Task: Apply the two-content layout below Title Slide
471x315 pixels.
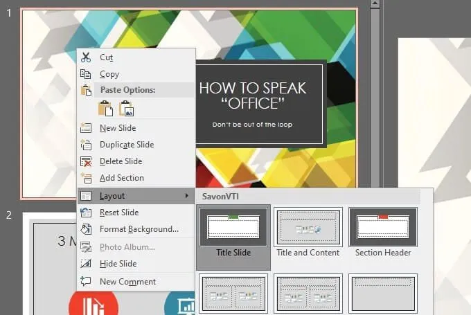Action: pyautogui.click(x=233, y=294)
